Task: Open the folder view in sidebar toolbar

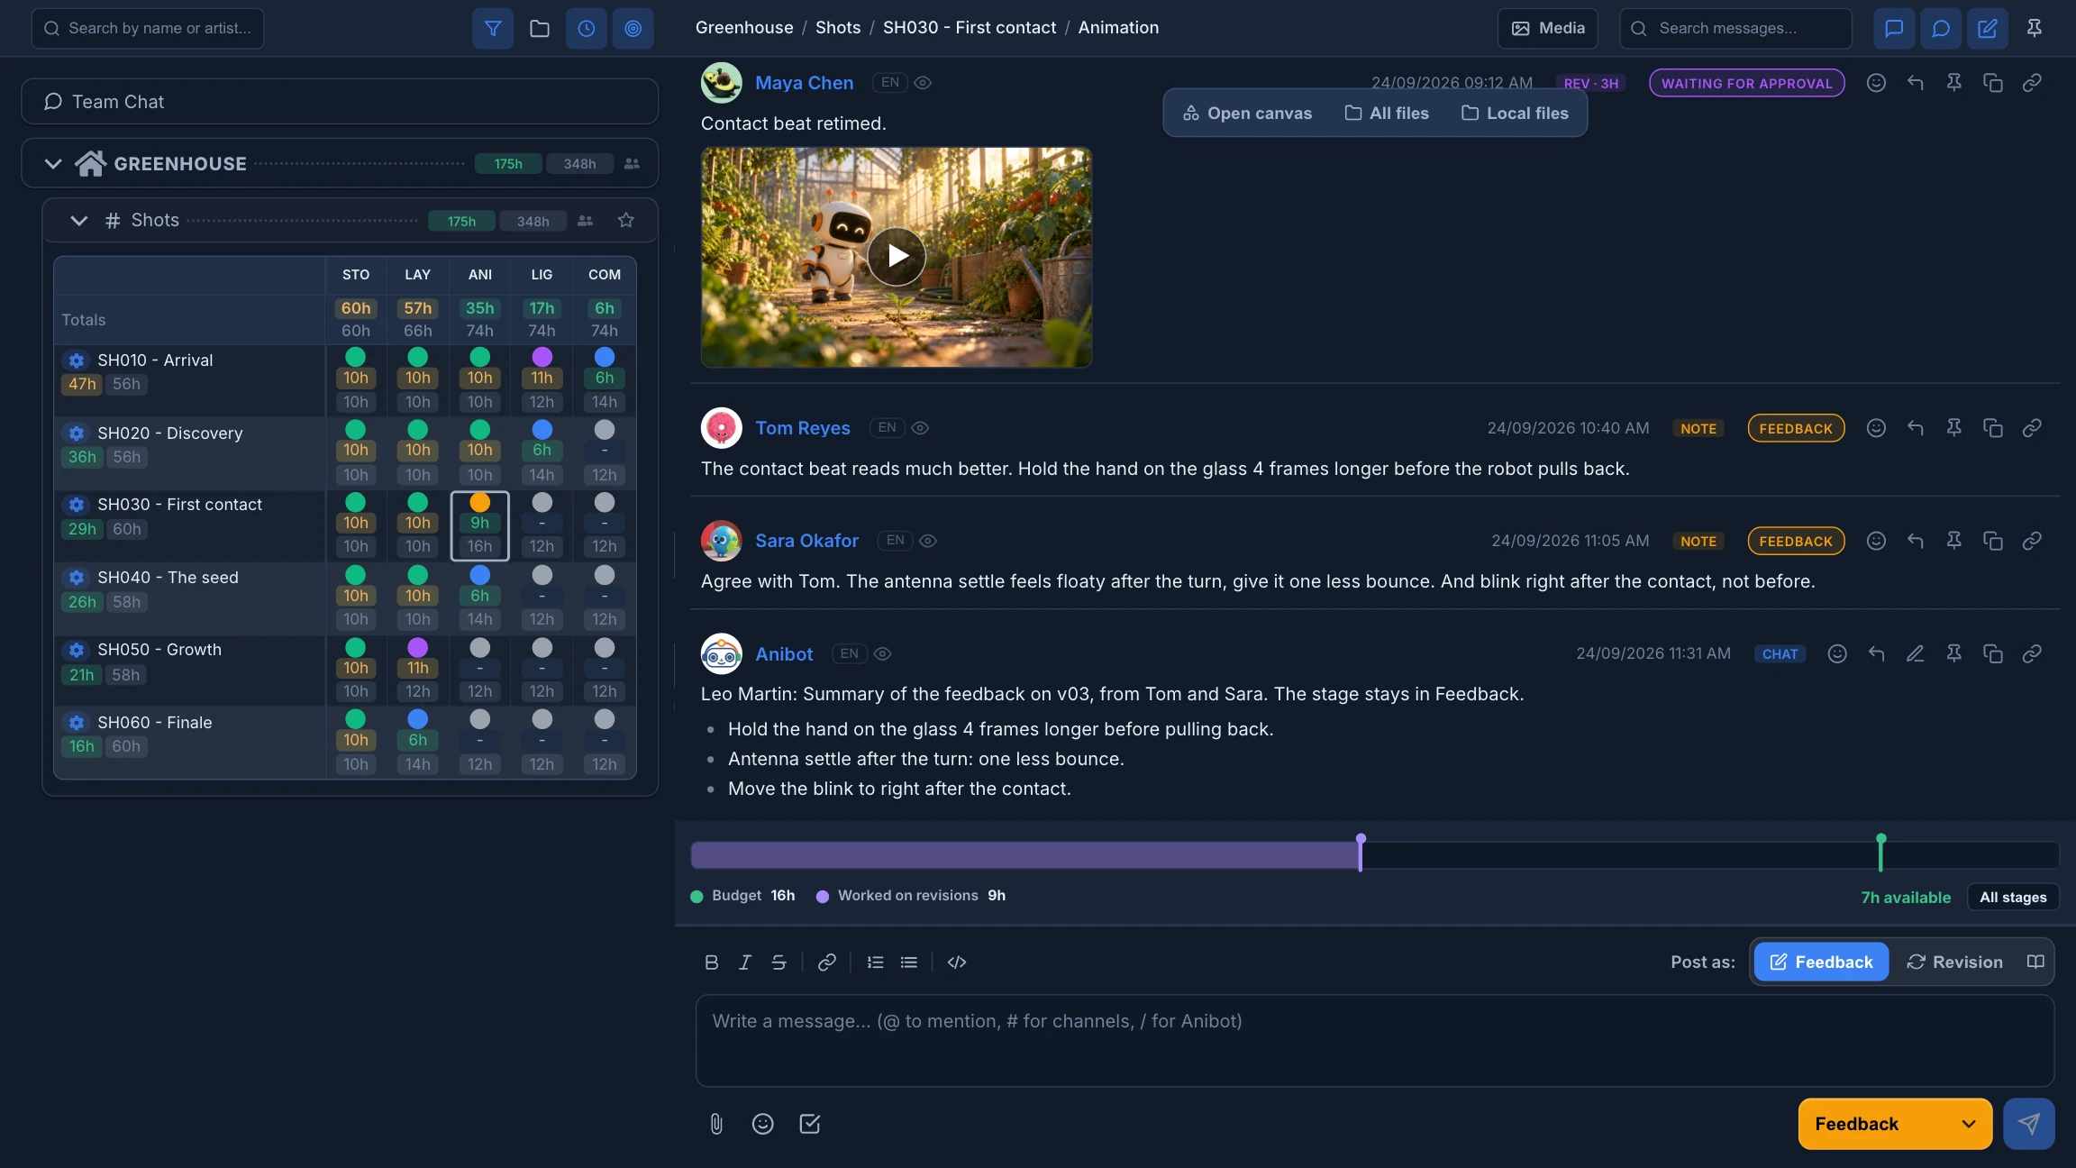Action: point(540,28)
